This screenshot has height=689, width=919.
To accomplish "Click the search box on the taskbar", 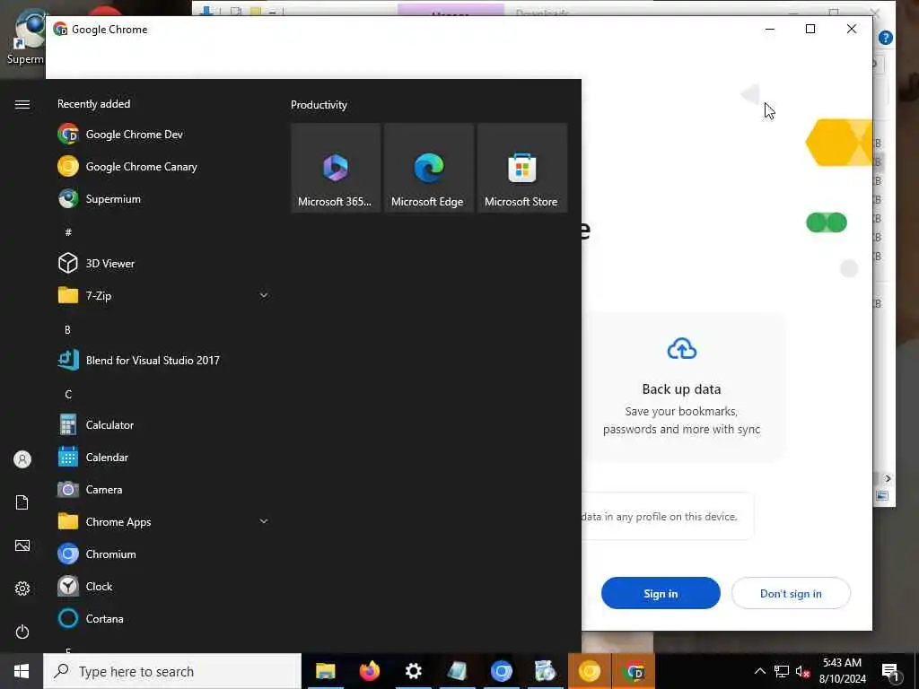I will (x=172, y=671).
